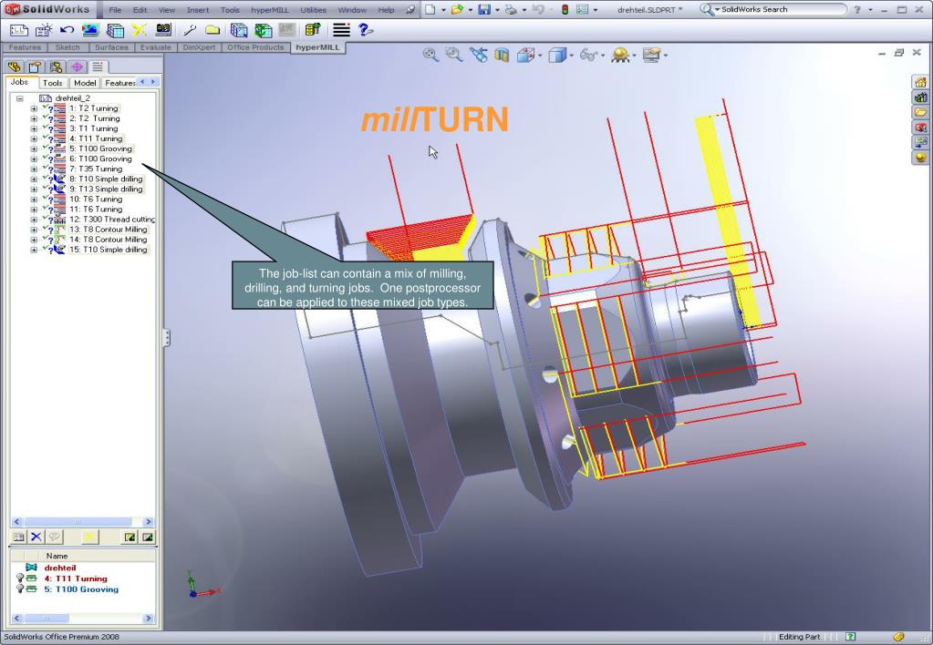Open the Hide/Show Items glasses dropdown arrow
933x645 pixels.
603,56
